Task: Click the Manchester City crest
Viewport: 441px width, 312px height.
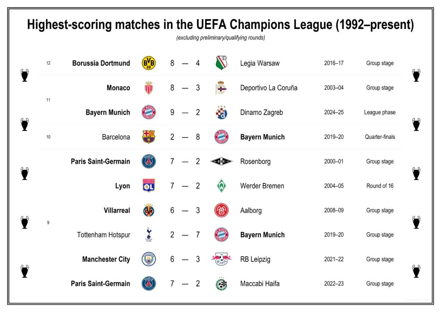Action: coord(149,259)
